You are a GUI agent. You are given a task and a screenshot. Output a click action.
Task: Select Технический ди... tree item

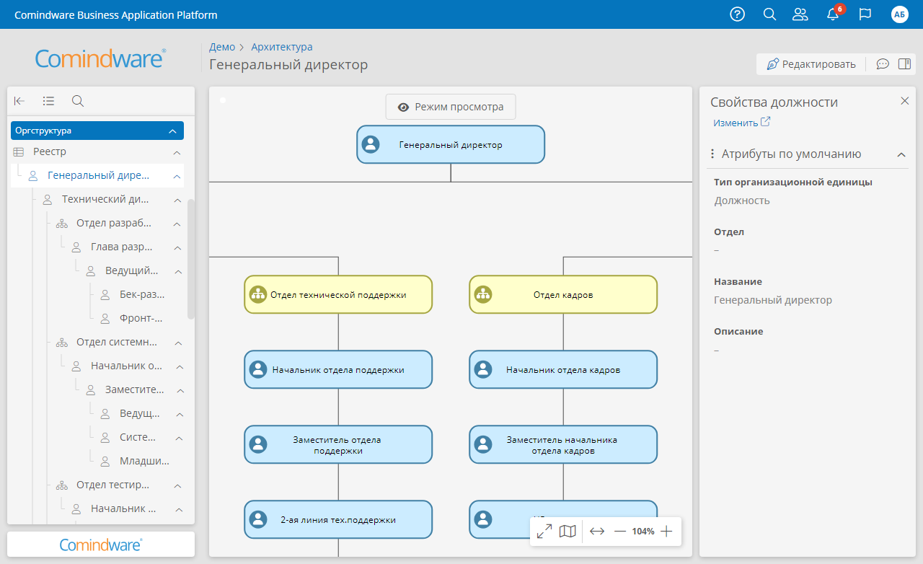tap(105, 200)
